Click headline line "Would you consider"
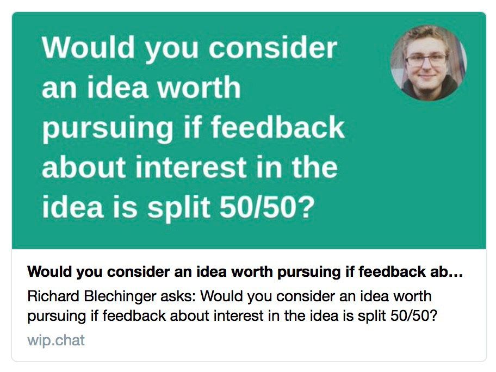The height and width of the screenshot is (372, 496). (x=190, y=48)
